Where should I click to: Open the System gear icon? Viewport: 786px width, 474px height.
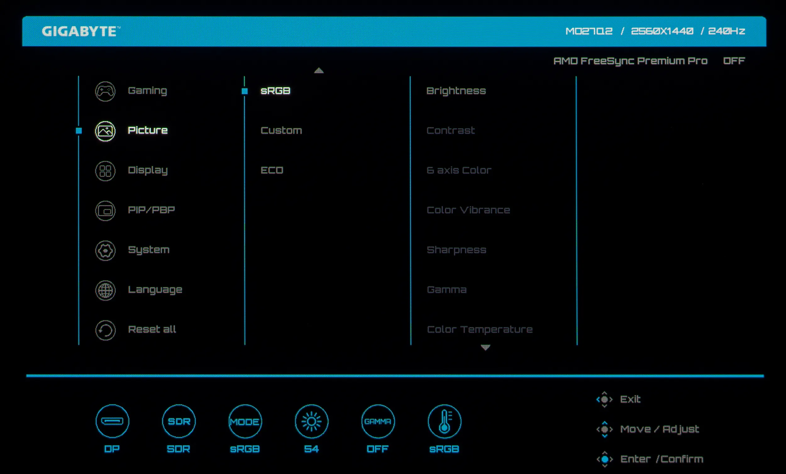tap(105, 251)
